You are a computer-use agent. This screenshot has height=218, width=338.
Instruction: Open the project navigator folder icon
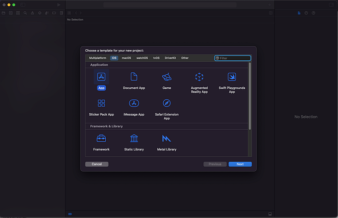[x=4, y=13]
